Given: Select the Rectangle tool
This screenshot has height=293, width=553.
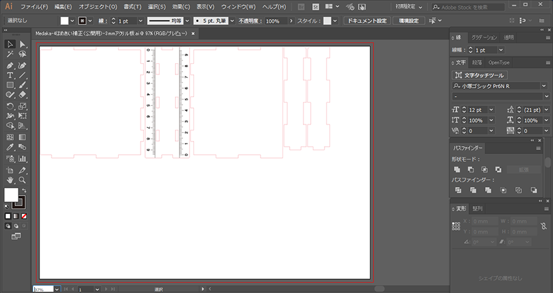Looking at the screenshot, I should (x=10, y=85).
